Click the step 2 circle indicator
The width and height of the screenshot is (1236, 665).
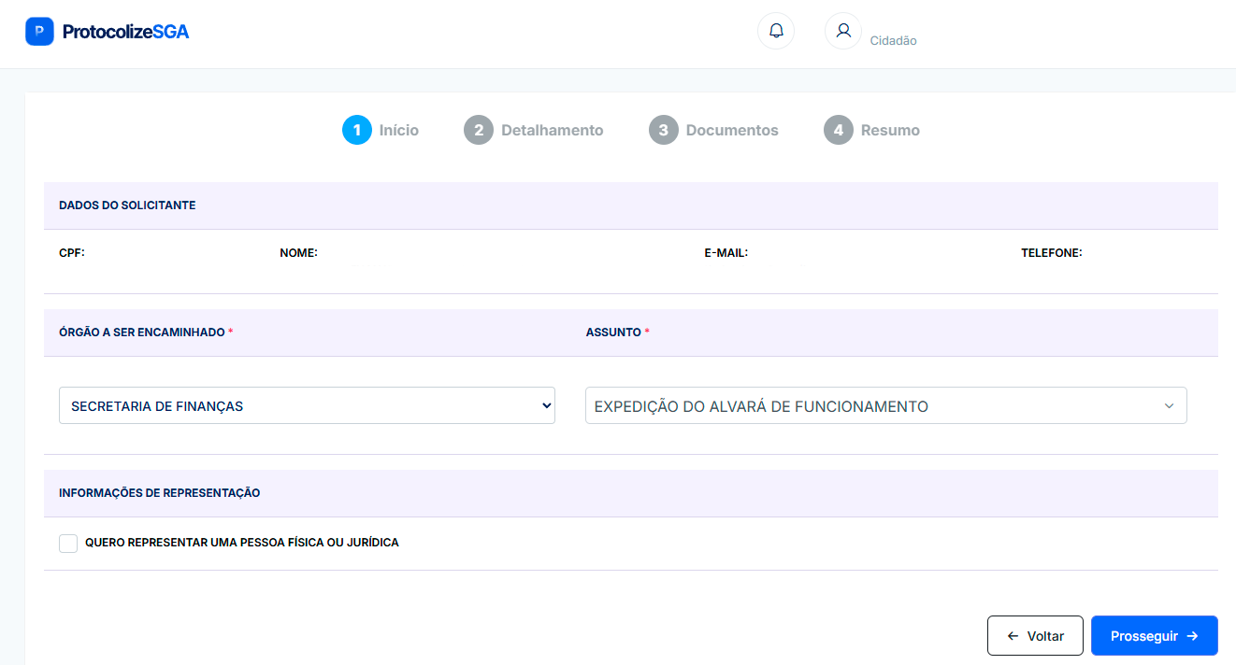click(x=479, y=130)
